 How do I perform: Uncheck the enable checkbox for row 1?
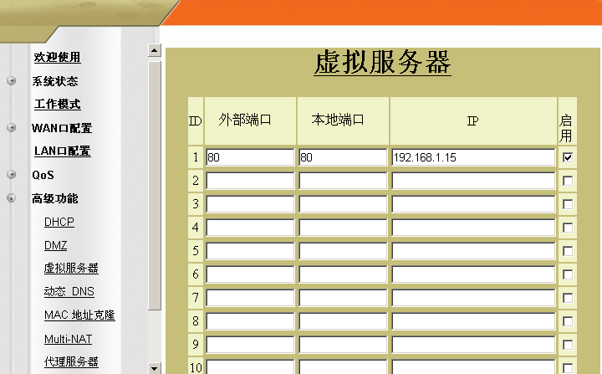[x=568, y=157]
